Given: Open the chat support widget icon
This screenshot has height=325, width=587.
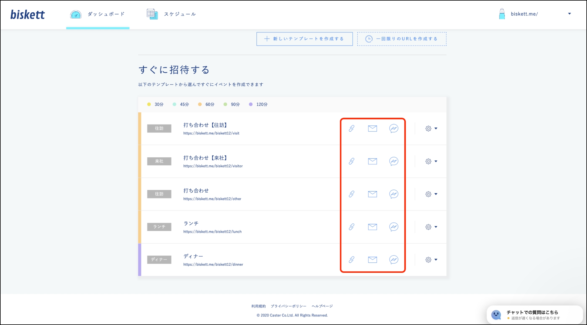Looking at the screenshot, I should (x=496, y=315).
